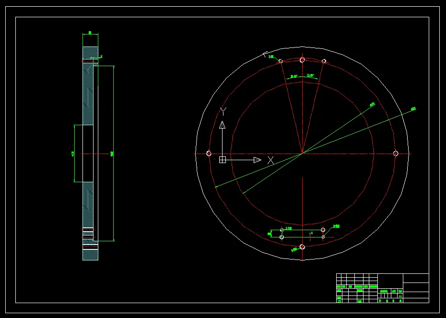Select the diameter label ending the shallower green line
446x318 pixels.
point(413,109)
